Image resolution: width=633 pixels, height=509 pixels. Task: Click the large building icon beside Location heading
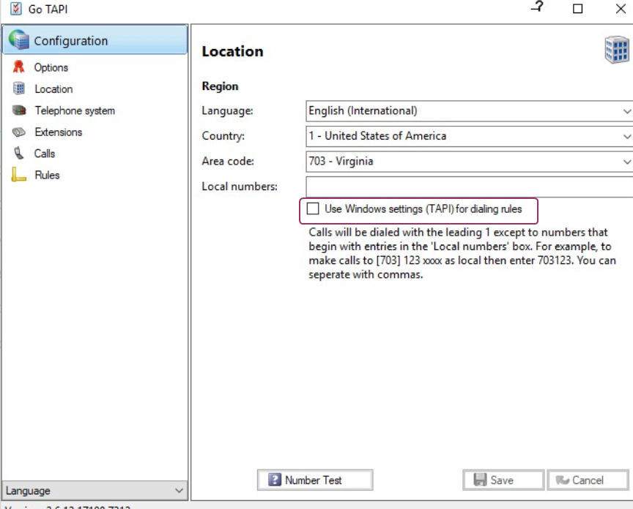617,50
